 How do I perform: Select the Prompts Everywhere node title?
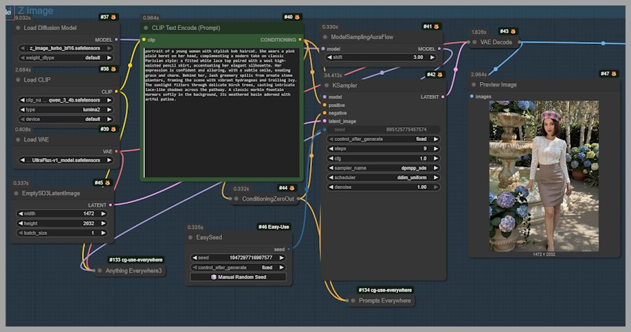385,300
